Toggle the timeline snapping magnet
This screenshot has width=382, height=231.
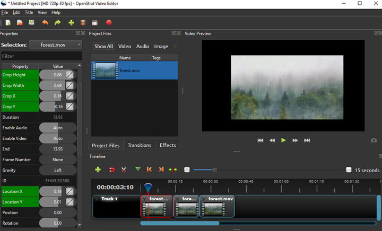(112, 170)
